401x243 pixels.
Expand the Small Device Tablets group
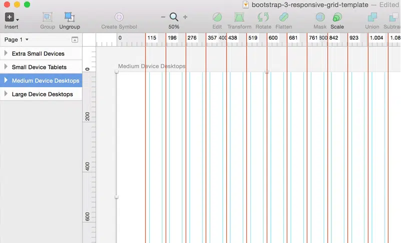point(6,67)
